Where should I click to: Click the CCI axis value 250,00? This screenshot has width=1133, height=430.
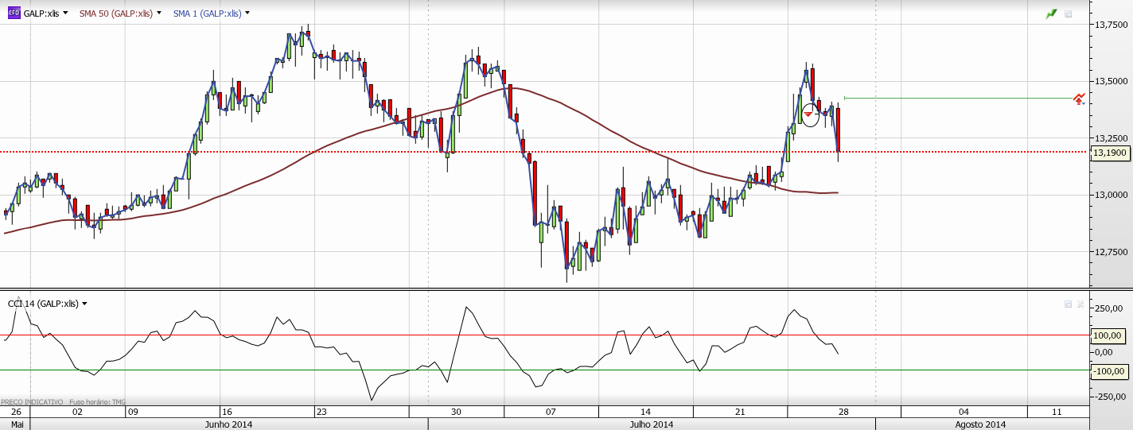click(x=1110, y=308)
